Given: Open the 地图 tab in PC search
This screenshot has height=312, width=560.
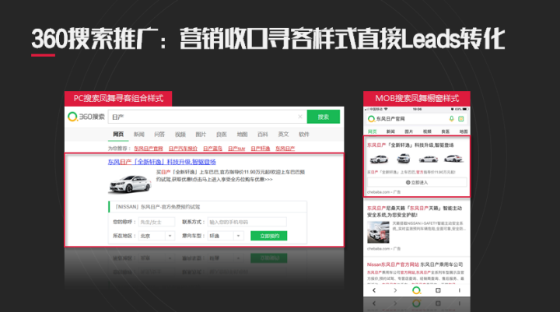Looking at the screenshot, I should pyautogui.click(x=242, y=135).
